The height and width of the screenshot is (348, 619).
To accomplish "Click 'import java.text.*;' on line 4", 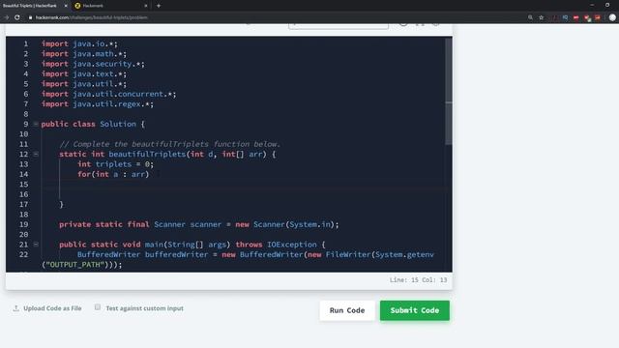I will (x=84, y=73).
